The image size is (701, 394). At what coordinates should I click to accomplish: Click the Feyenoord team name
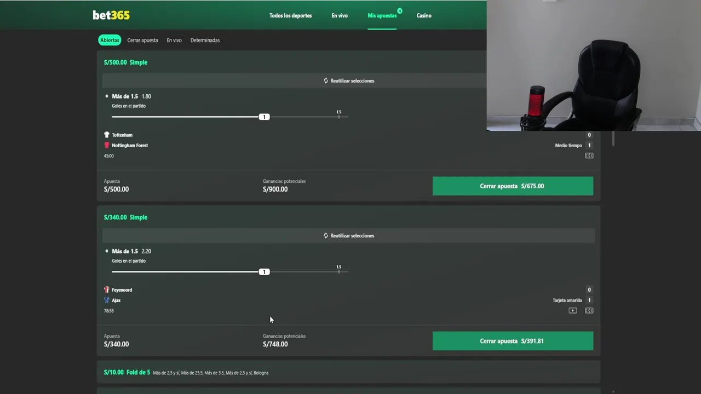tap(122, 289)
